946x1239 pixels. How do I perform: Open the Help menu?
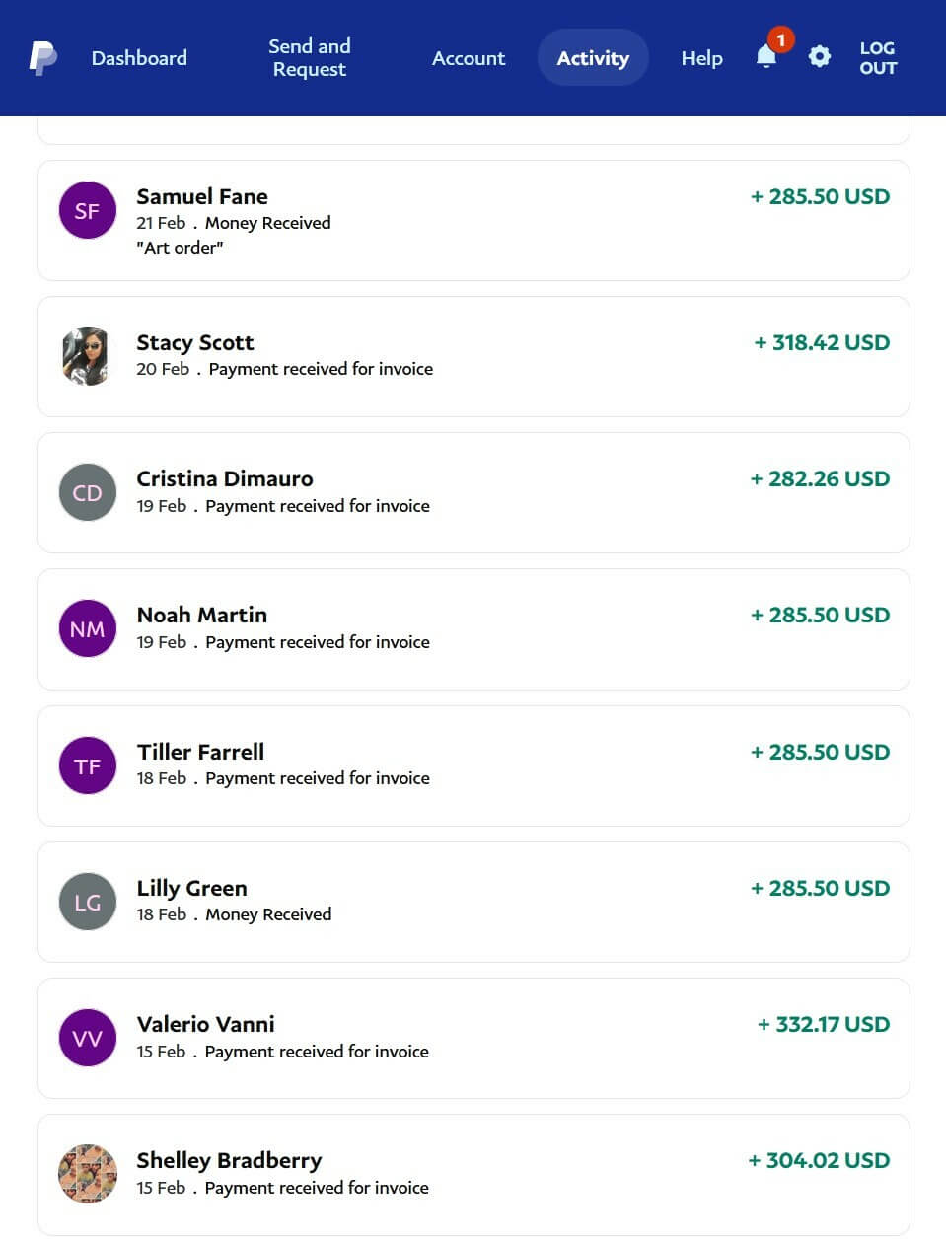pos(701,58)
